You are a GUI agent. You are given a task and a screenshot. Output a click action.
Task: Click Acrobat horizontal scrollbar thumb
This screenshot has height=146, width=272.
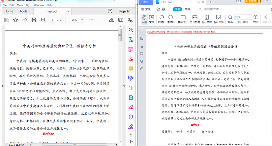(x=75, y=145)
